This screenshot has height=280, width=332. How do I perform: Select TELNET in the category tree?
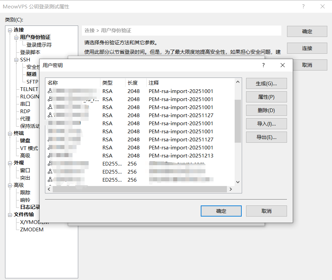click(x=29, y=89)
